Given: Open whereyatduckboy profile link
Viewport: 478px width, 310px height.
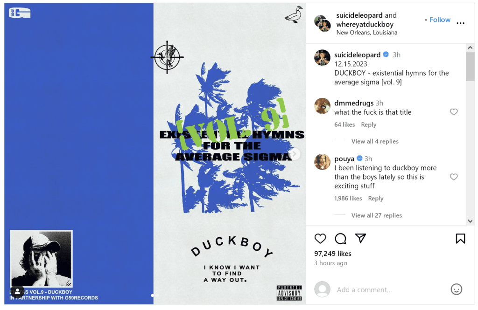Looking at the screenshot, I should point(365,24).
